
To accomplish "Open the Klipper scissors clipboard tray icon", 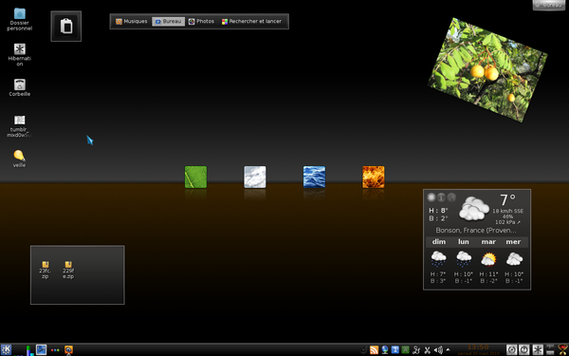I will [x=427, y=350].
